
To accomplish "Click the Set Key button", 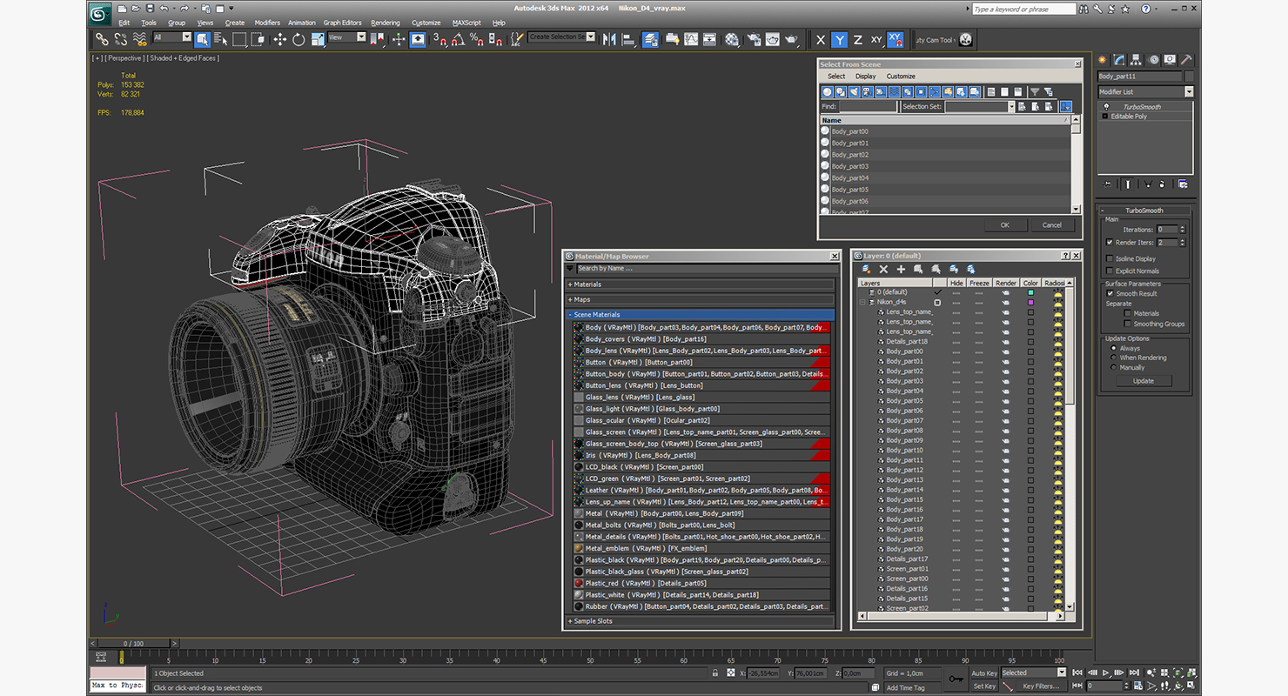I will [x=984, y=686].
